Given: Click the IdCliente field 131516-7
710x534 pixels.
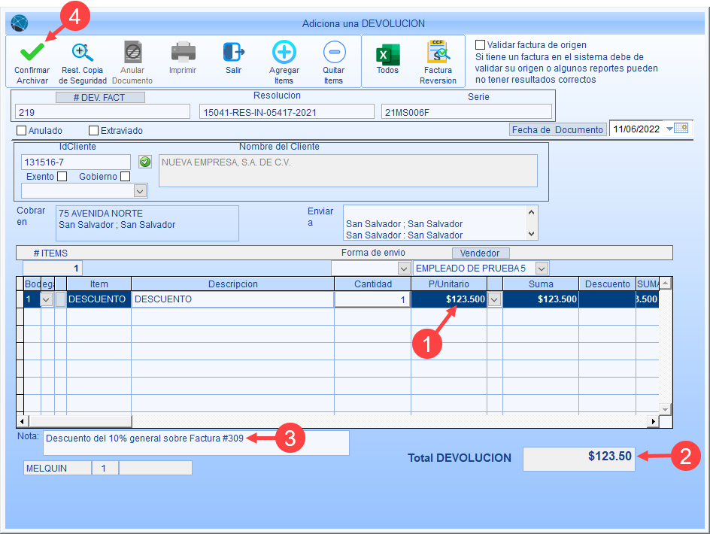Looking at the screenshot, I should [76, 162].
